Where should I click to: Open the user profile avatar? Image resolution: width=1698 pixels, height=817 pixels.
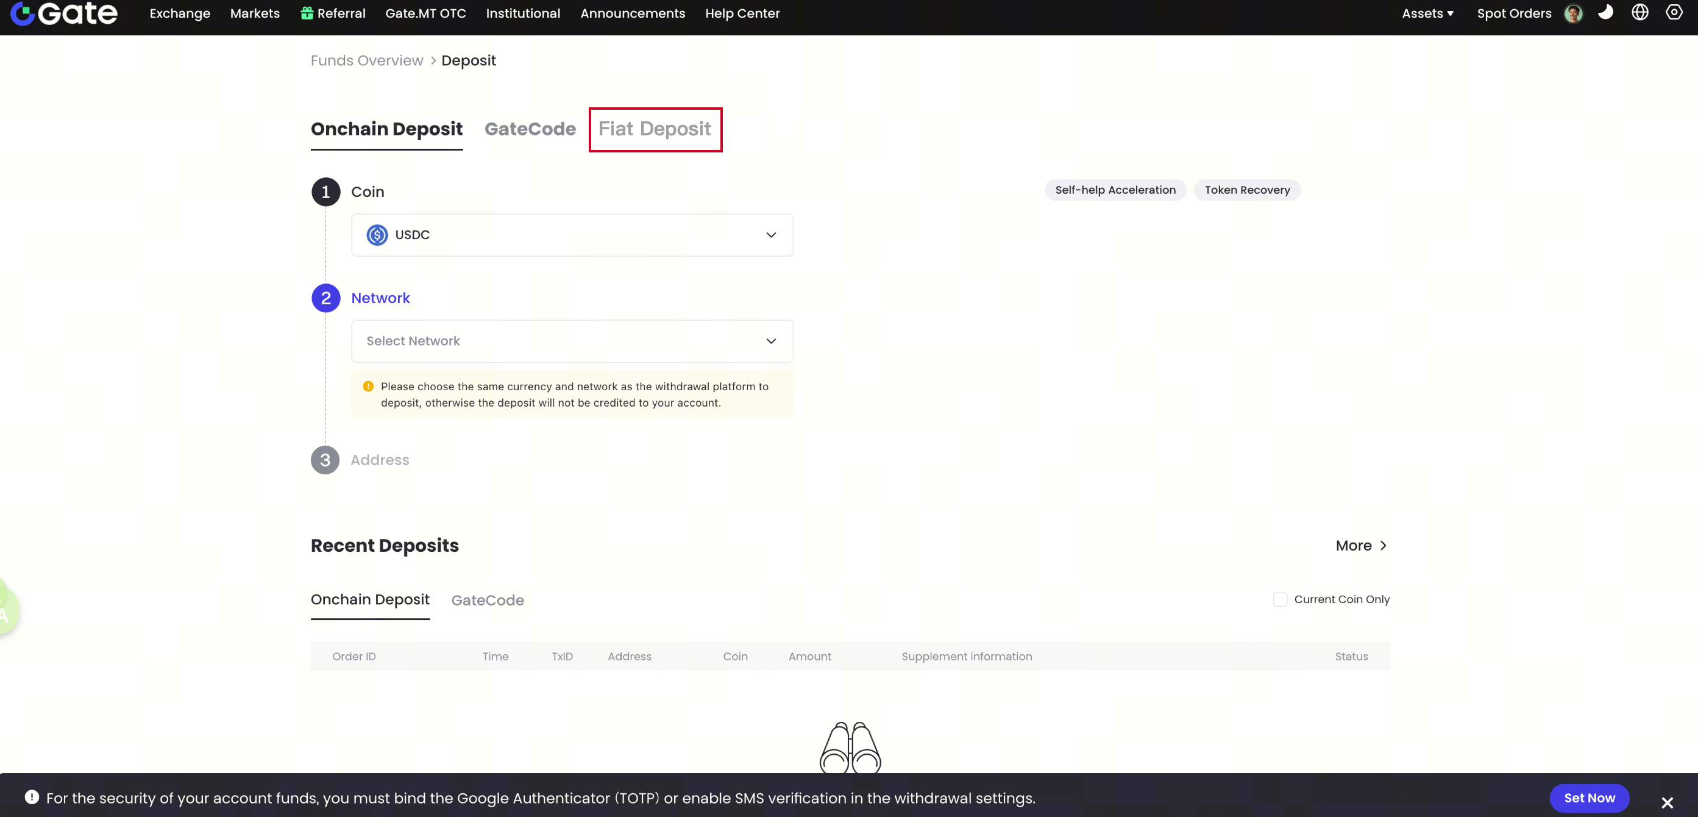click(x=1573, y=13)
